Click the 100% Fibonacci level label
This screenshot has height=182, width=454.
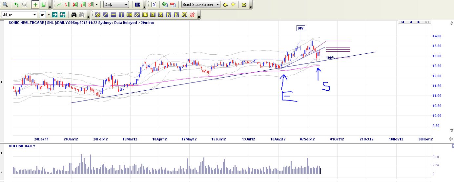click(330, 58)
